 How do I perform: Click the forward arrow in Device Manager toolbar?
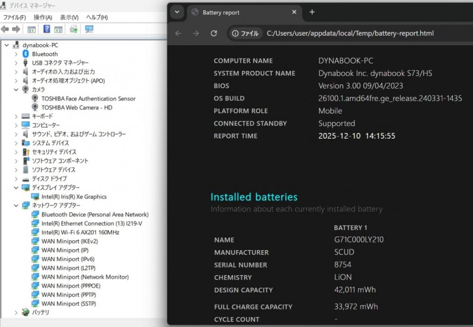point(16,29)
